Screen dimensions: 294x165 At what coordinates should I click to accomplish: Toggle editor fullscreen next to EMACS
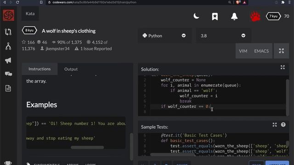coord(281,51)
